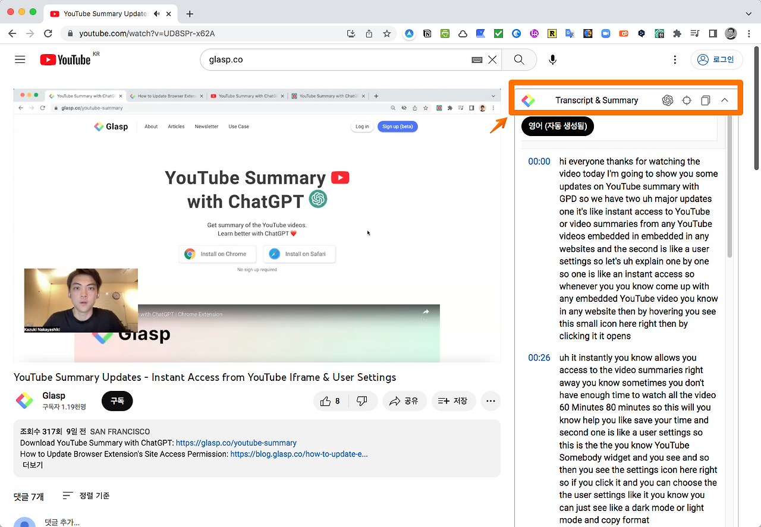Jump to transcript timestamp 00:26
Image resolution: width=761 pixels, height=527 pixels.
(x=539, y=358)
